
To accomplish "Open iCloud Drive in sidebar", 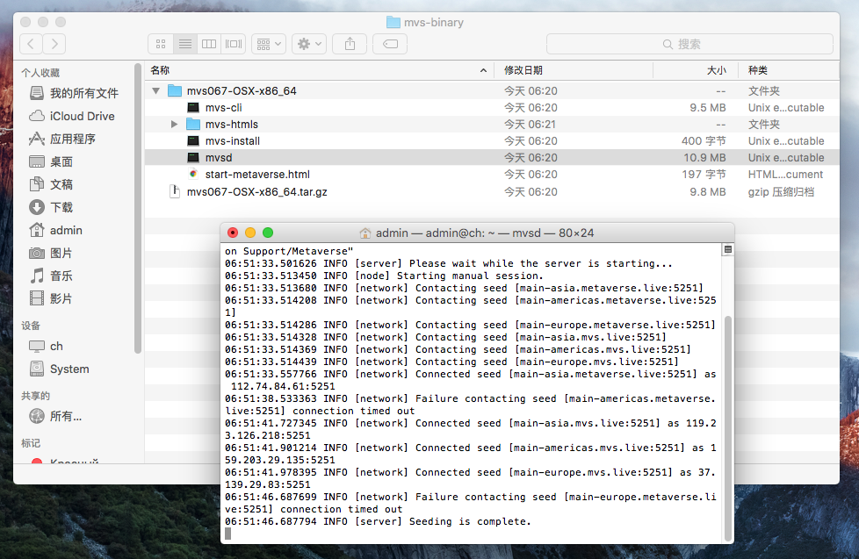I will 72,116.
